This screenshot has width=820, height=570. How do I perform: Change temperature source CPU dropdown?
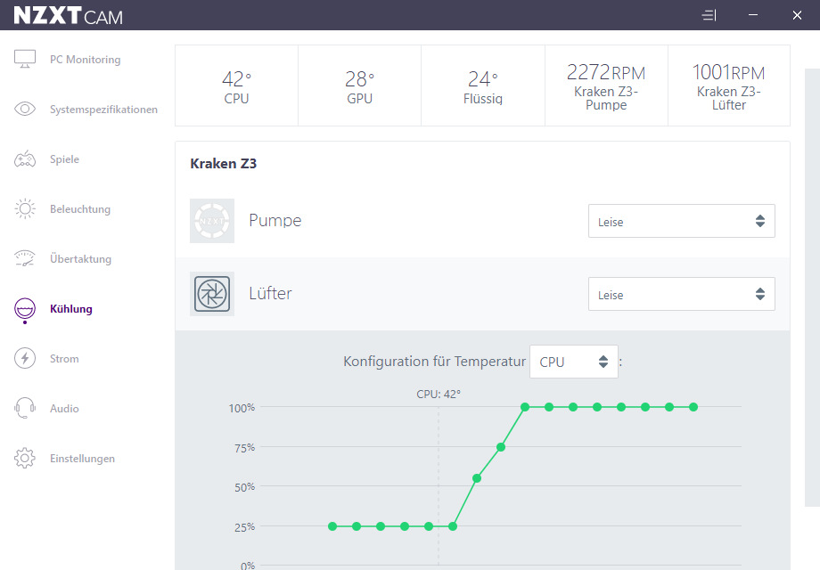[574, 362]
